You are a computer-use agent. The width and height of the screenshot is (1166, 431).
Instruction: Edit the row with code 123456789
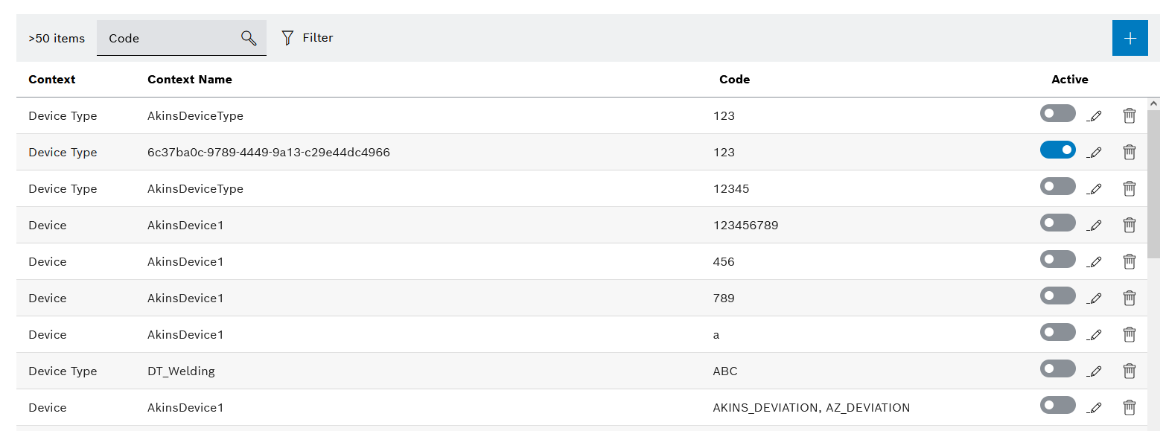click(x=1094, y=226)
